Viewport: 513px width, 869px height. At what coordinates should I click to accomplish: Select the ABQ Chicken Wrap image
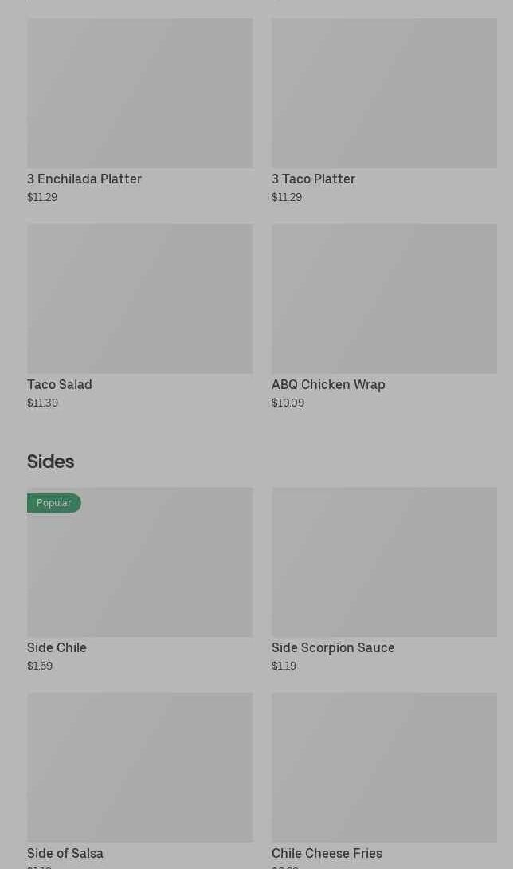click(x=384, y=298)
